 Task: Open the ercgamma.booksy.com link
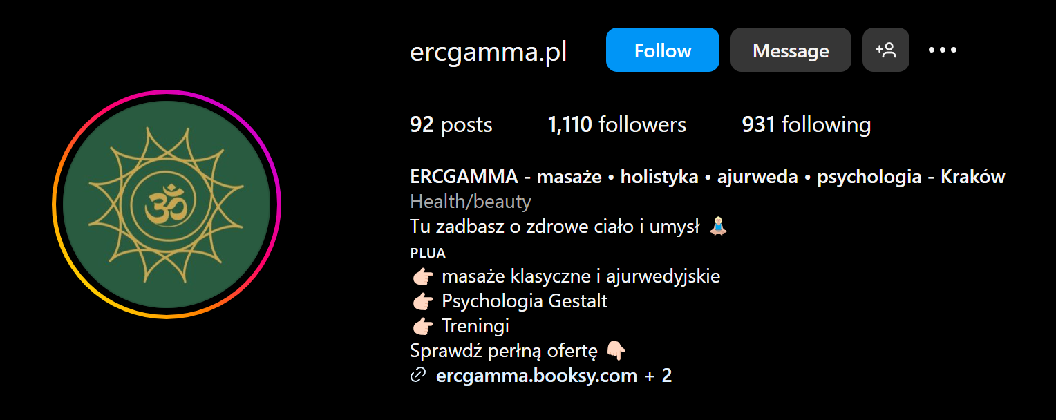(537, 376)
